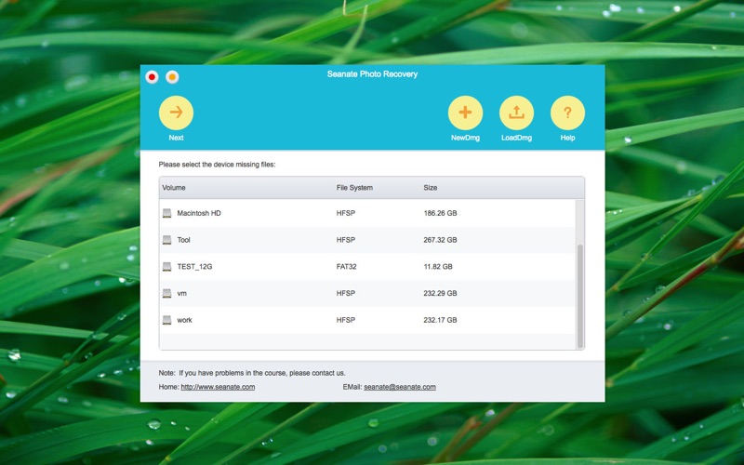
Task: Select the work volume name
Action: point(184,320)
